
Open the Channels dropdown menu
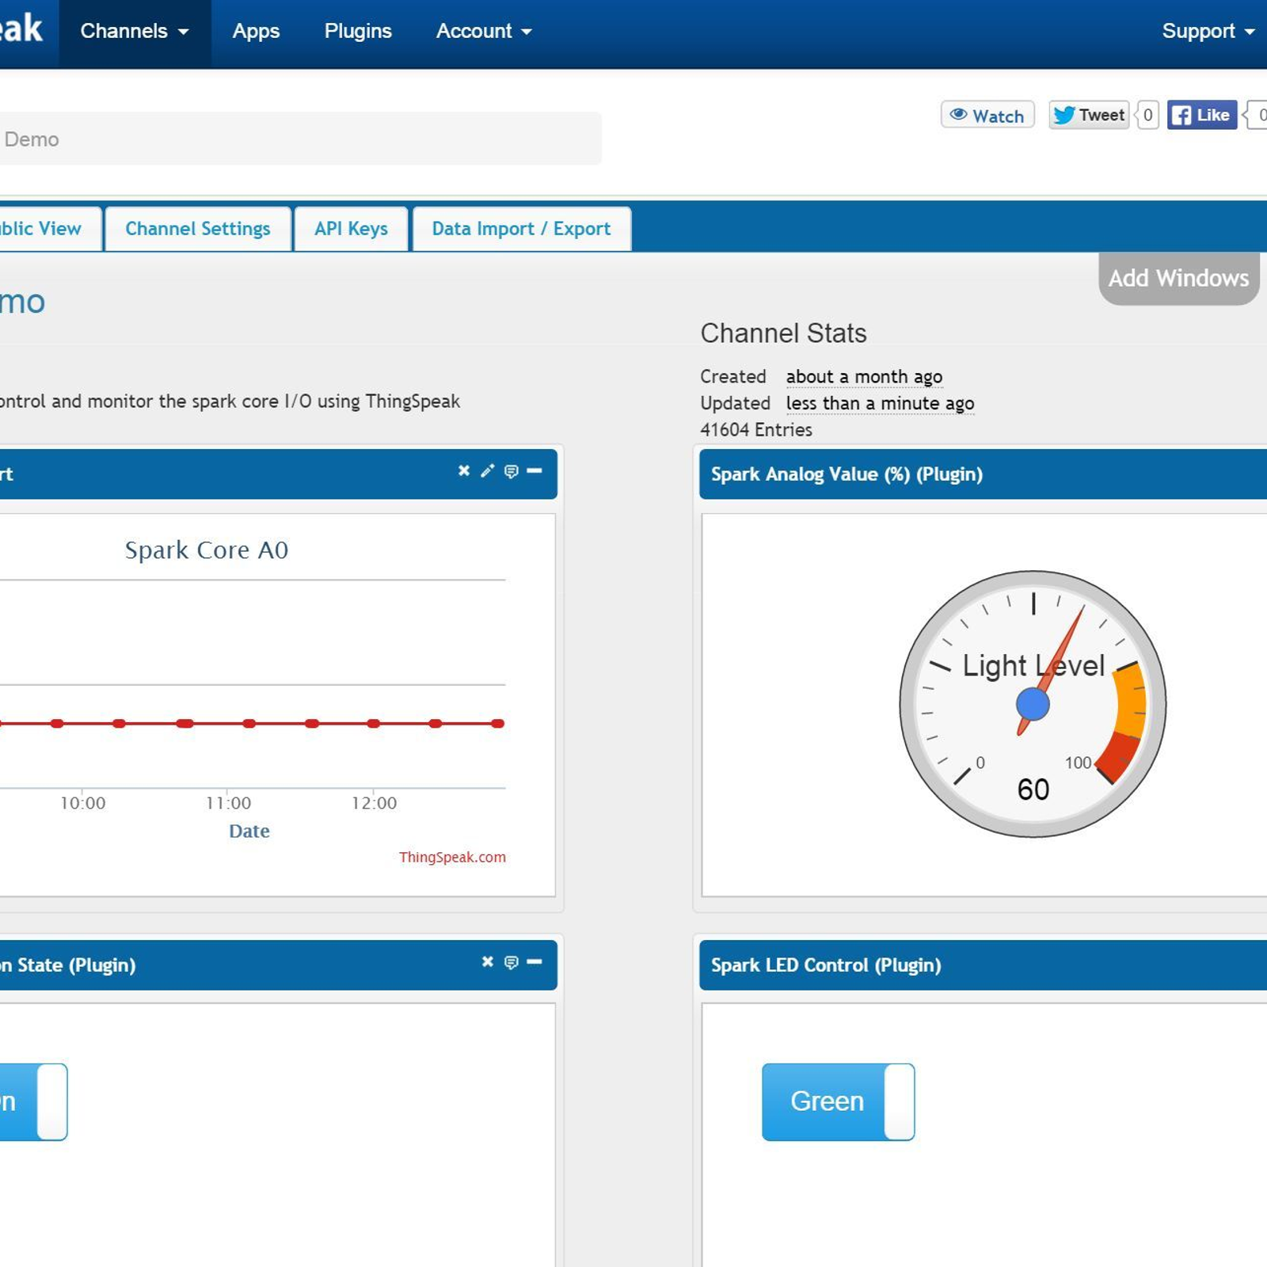click(x=135, y=32)
